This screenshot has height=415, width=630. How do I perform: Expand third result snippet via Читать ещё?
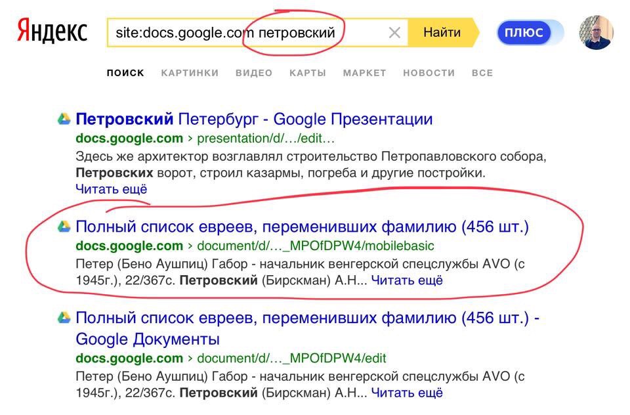tap(407, 393)
